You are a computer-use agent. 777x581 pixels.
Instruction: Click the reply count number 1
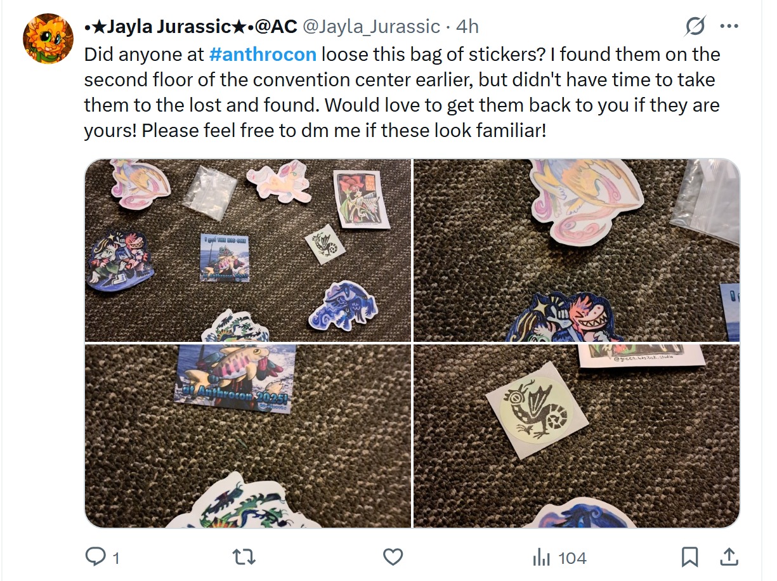[x=115, y=558]
